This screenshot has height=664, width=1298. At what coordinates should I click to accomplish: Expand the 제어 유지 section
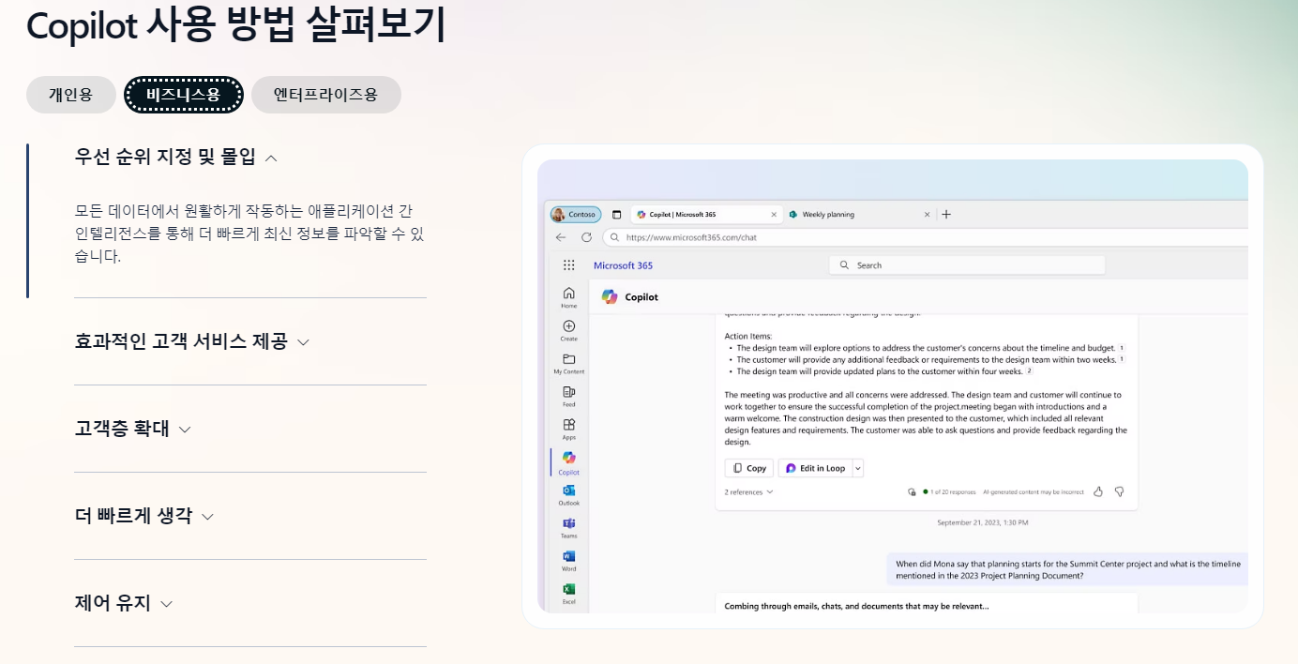coord(124,604)
